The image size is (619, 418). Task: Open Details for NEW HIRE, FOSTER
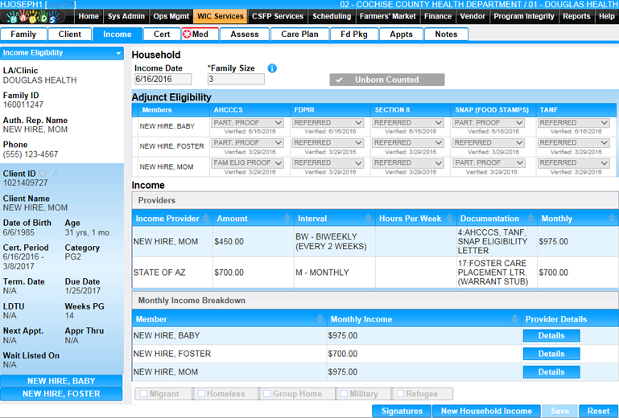pyautogui.click(x=551, y=354)
